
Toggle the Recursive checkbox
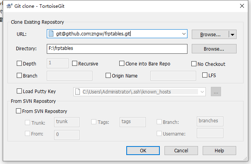pos(75,64)
